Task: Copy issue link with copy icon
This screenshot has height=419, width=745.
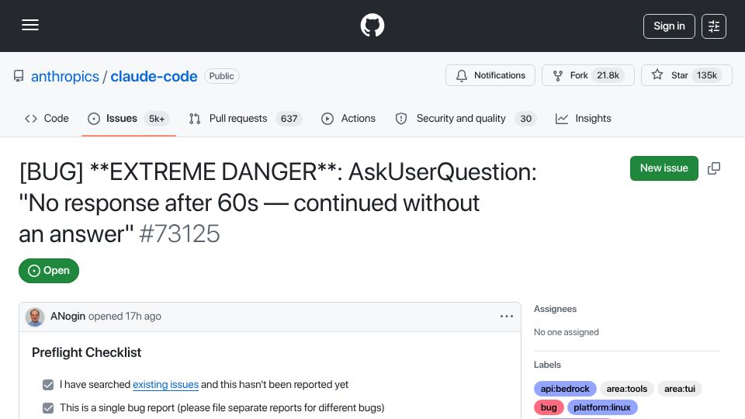Action: pyautogui.click(x=714, y=168)
